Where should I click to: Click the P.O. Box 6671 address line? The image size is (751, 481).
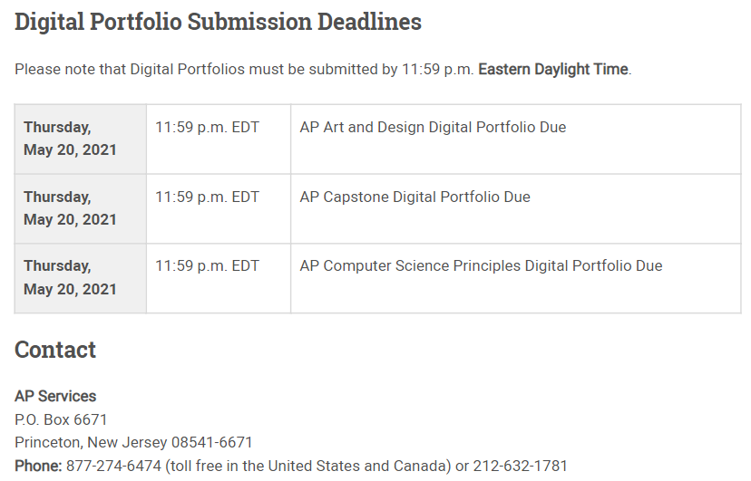61,419
